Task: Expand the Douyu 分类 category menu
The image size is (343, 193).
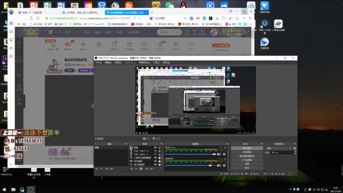Action: coord(87,32)
